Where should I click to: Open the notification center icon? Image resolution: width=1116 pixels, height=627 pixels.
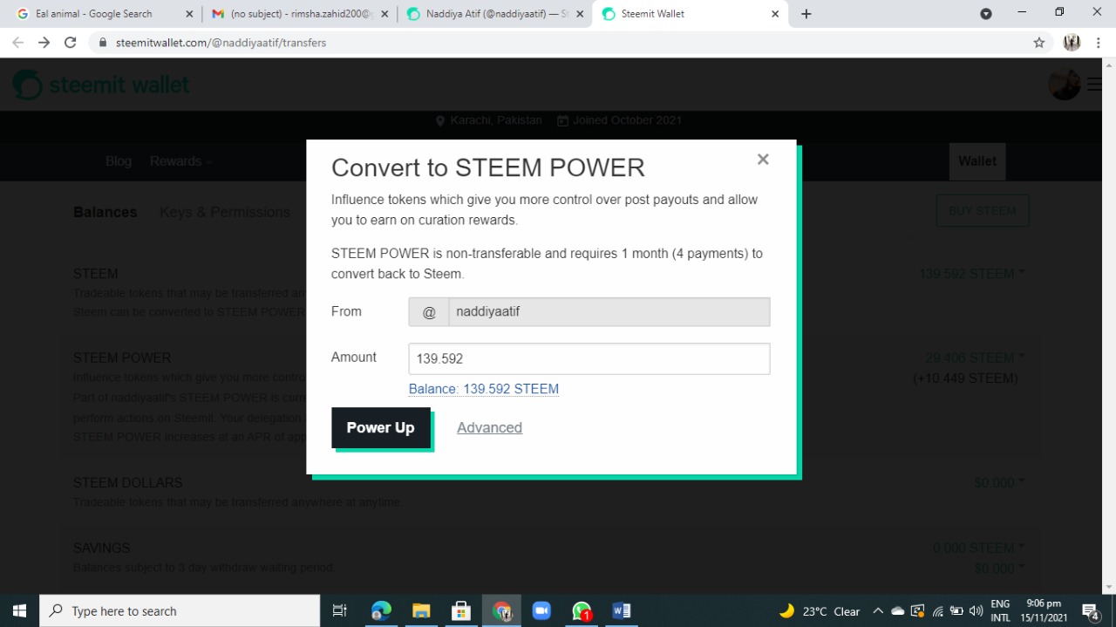1091,610
